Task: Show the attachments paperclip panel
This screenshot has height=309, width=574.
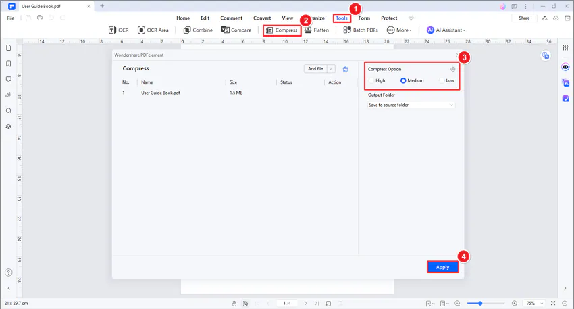Action: [8, 95]
